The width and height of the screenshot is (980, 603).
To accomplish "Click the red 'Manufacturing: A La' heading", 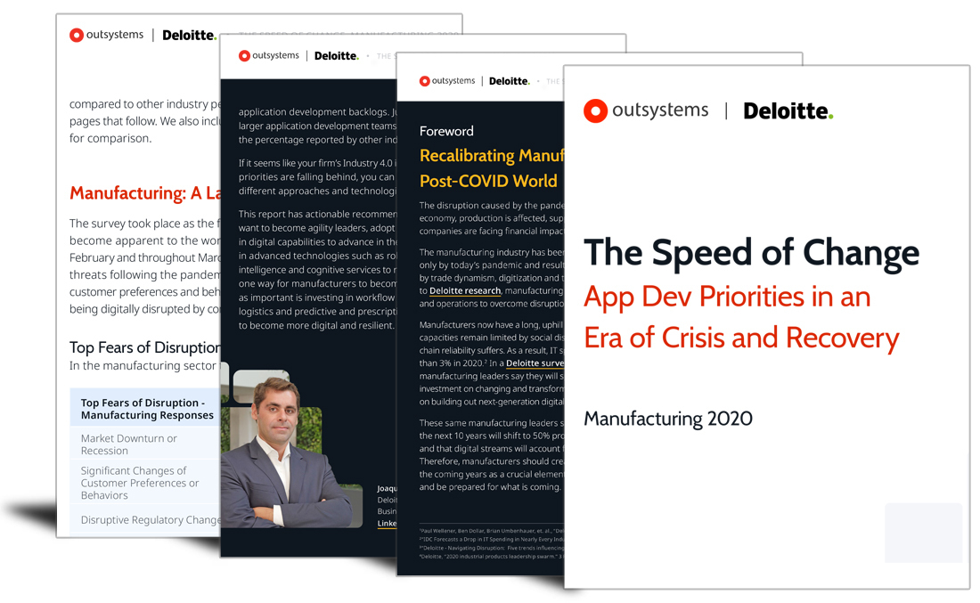I will (x=145, y=193).
